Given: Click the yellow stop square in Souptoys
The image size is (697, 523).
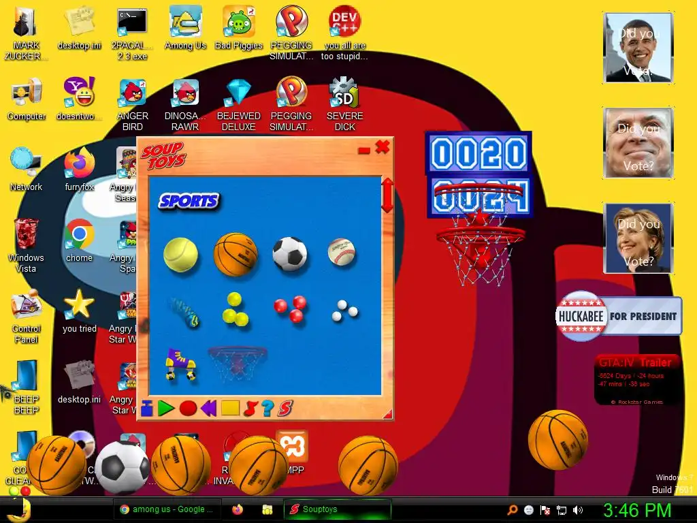Looking at the screenshot, I should coord(230,408).
